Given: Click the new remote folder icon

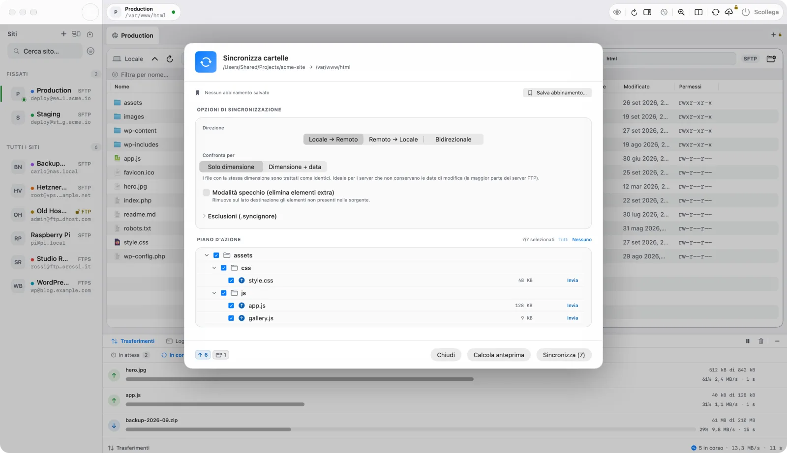Looking at the screenshot, I should pos(771,58).
